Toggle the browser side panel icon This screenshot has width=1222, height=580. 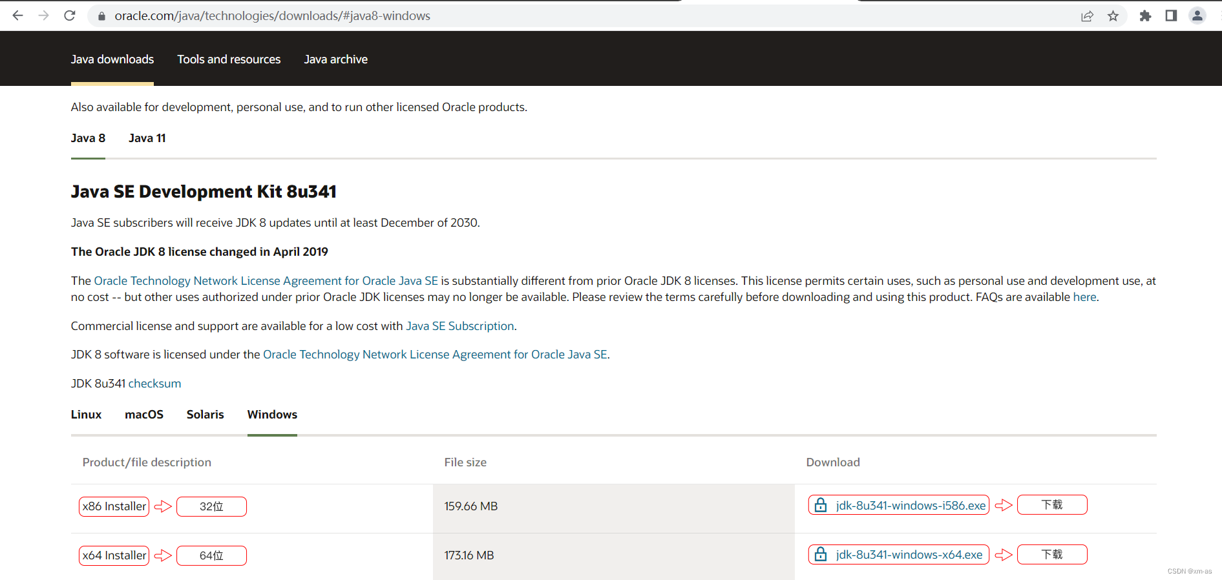point(1171,16)
